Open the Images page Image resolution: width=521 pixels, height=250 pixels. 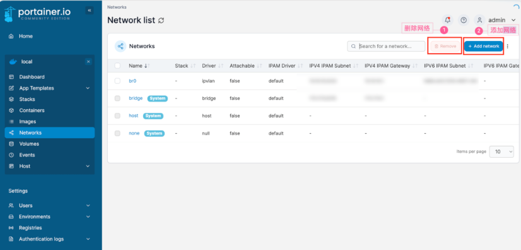coord(27,122)
